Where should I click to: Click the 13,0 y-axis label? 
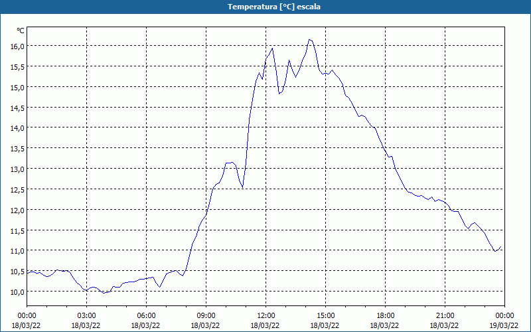tap(17, 169)
